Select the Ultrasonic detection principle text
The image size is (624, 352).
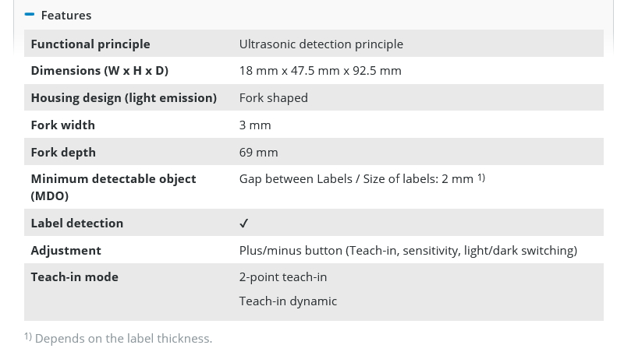pyautogui.click(x=321, y=44)
